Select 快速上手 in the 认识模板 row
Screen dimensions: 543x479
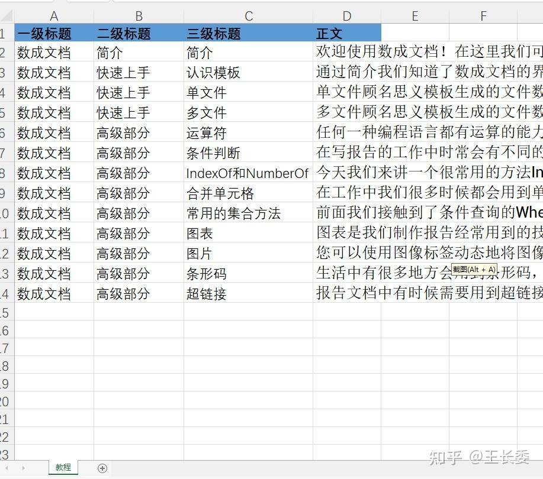139,72
